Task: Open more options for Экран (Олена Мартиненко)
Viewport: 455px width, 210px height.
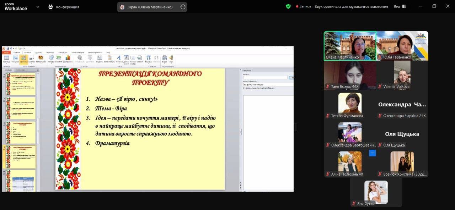Action: point(183,7)
